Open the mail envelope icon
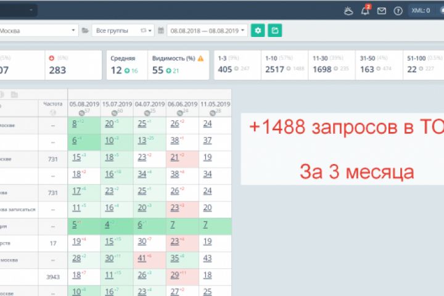Screen dimensions: 444x296 pyautogui.click(x=382, y=11)
